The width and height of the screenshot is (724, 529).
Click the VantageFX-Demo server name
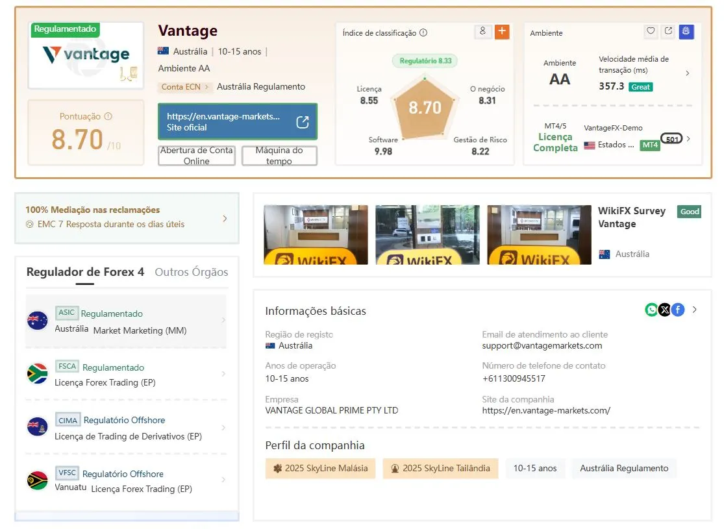pyautogui.click(x=613, y=128)
